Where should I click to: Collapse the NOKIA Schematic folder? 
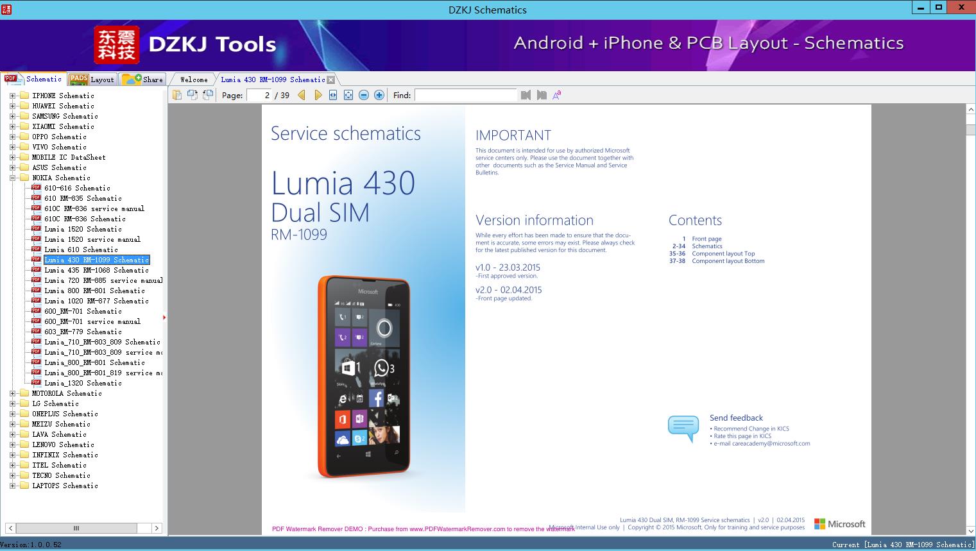point(12,178)
